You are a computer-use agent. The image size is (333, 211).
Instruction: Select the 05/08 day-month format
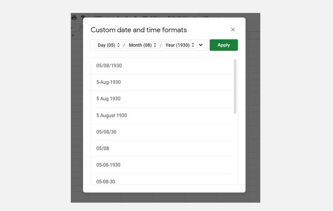point(103,148)
